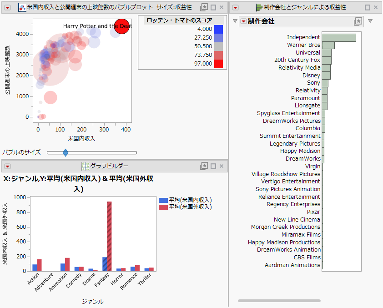Click the Fantasy genre axis label
The image size is (383, 308).
pos(102,280)
